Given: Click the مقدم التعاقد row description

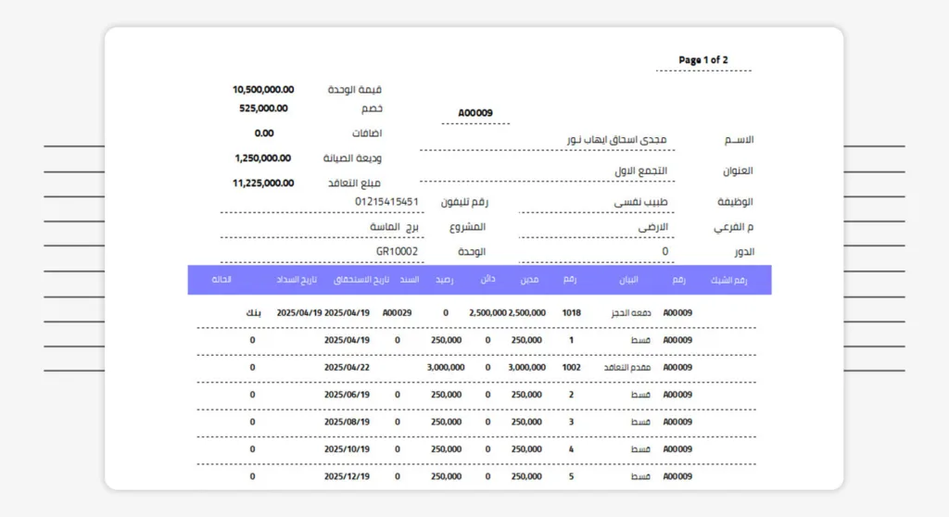Looking at the screenshot, I should click(631, 367).
